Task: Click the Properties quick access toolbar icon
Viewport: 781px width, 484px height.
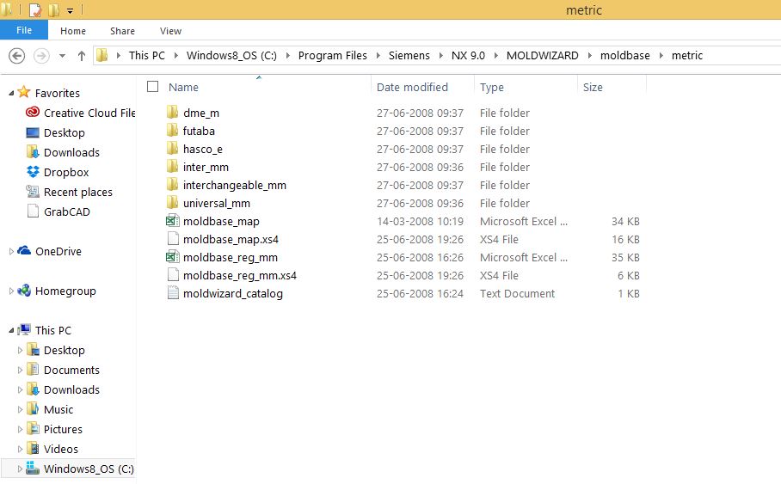Action: tap(35, 9)
